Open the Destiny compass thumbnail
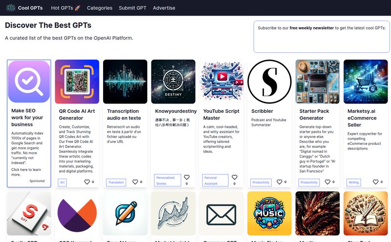391x242 pixels. pyautogui.click(x=174, y=81)
